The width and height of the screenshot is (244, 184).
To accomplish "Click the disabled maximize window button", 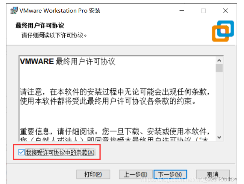I will coord(203,11).
